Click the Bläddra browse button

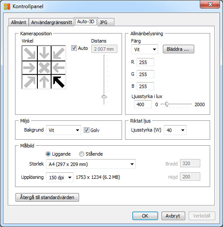pyautogui.click(x=178, y=49)
